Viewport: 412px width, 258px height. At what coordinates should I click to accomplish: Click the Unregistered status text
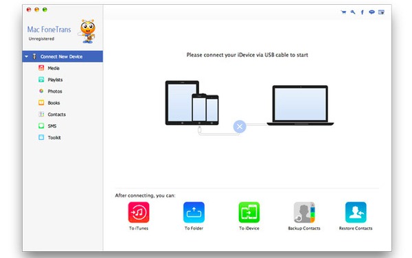pyautogui.click(x=41, y=38)
